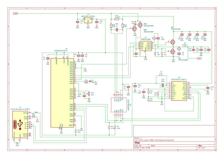This screenshot has height=158, width=224.
Task: Select resistor R11 near CC1
Action: click(x=33, y=117)
